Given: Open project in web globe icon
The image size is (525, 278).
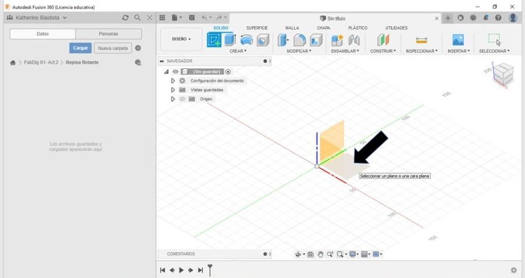Looking at the screenshot, I should 137,63.
